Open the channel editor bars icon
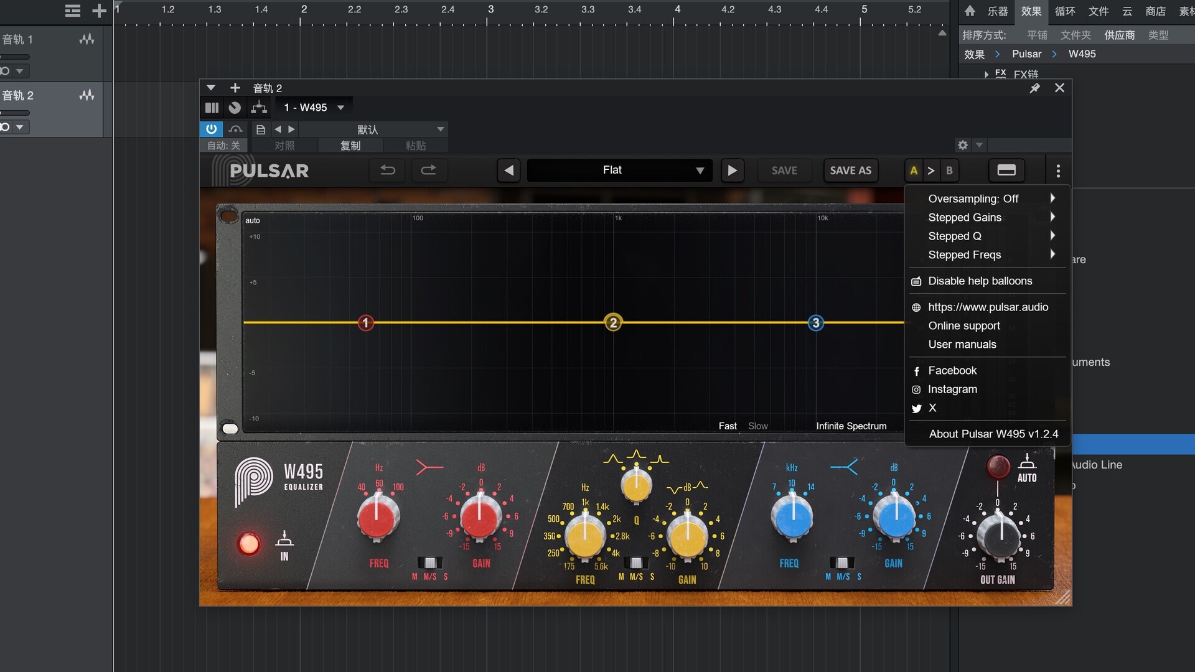This screenshot has width=1195, height=672. coord(212,108)
